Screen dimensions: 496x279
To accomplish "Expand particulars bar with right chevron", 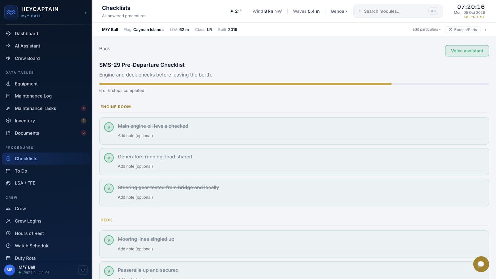I will (485, 30).
